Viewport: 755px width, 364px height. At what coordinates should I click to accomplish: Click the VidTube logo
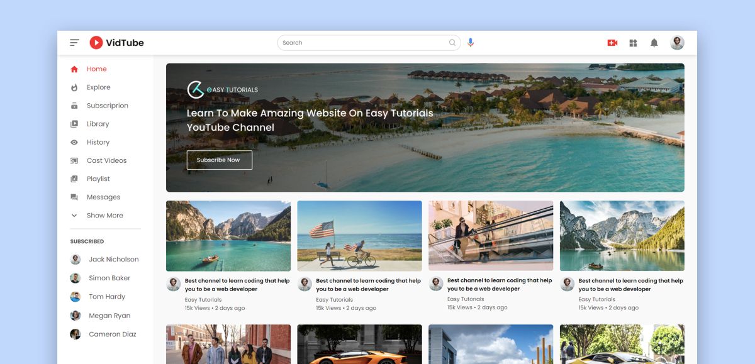click(x=117, y=43)
